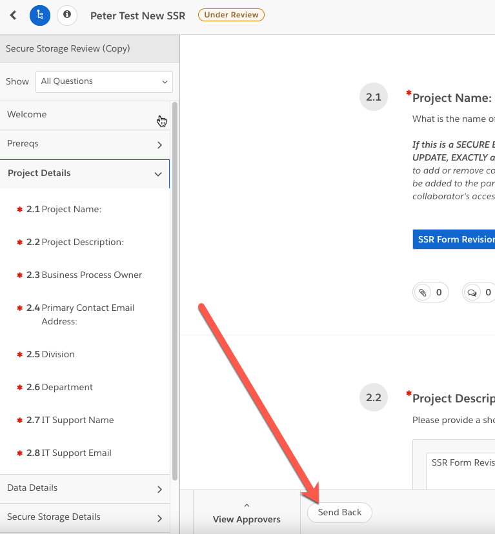Expand the Data Details section

(85, 489)
